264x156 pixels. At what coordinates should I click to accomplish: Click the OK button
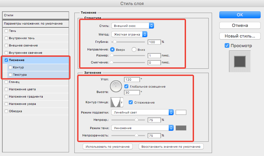tap(240, 15)
